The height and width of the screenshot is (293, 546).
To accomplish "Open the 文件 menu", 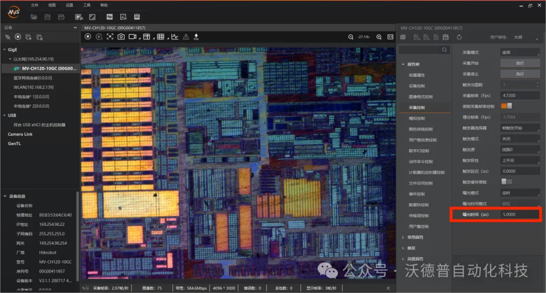I will [34, 5].
